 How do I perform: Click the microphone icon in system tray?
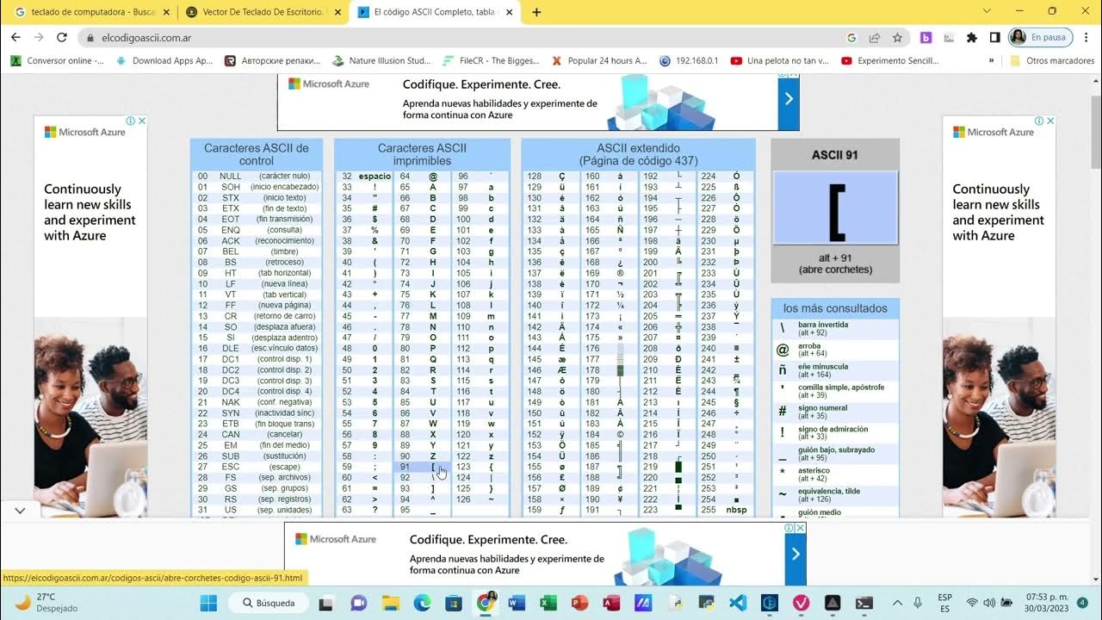pyautogui.click(x=918, y=603)
